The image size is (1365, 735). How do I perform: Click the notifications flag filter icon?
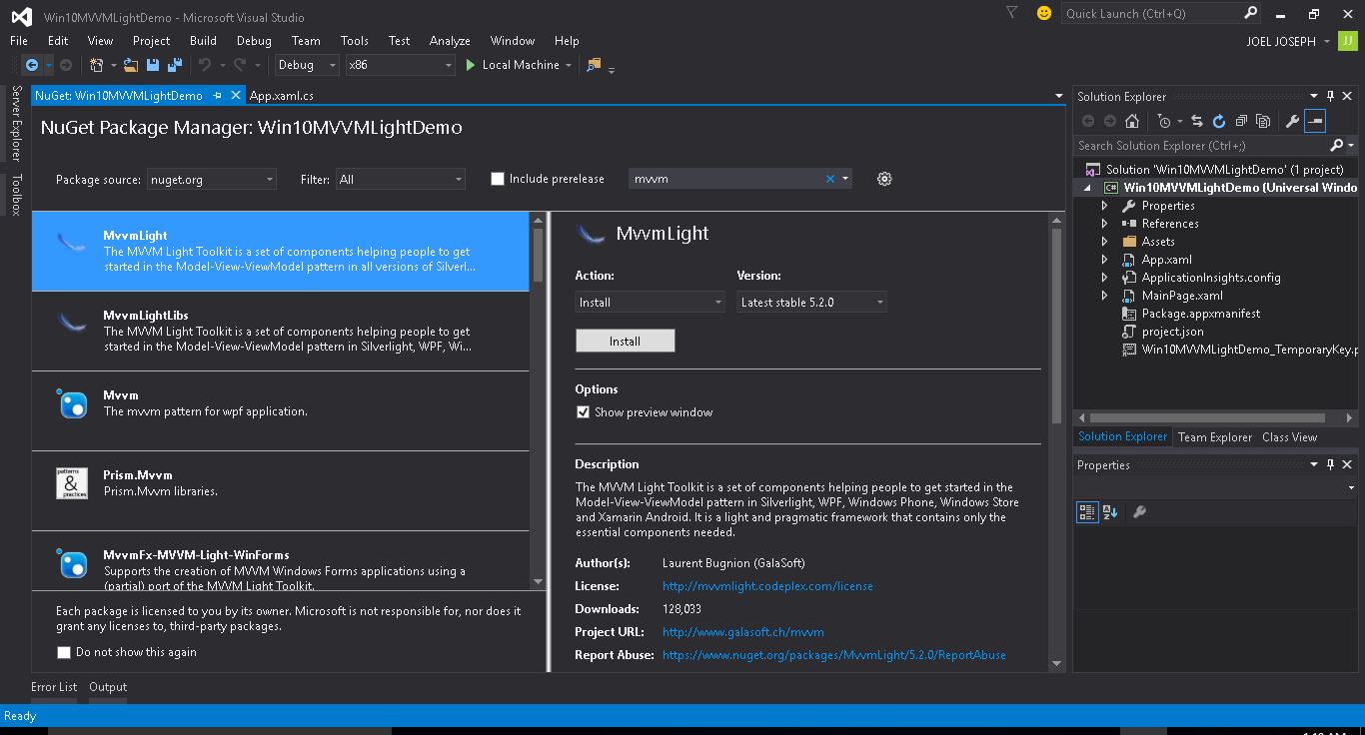click(1012, 13)
